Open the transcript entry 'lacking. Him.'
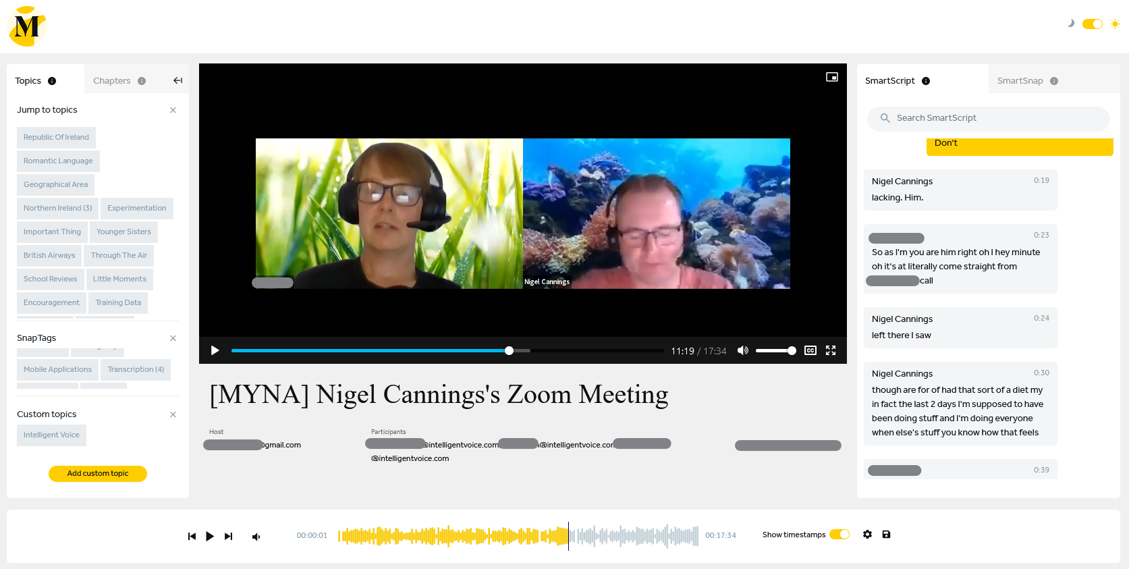1129x569 pixels. click(960, 190)
